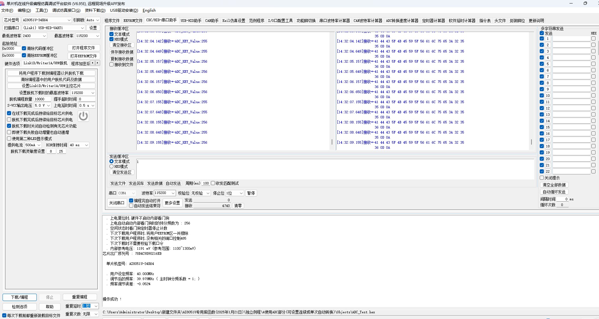The image size is (599, 319).
Task: Click the 清空接收区 button
Action: [x=122, y=45]
